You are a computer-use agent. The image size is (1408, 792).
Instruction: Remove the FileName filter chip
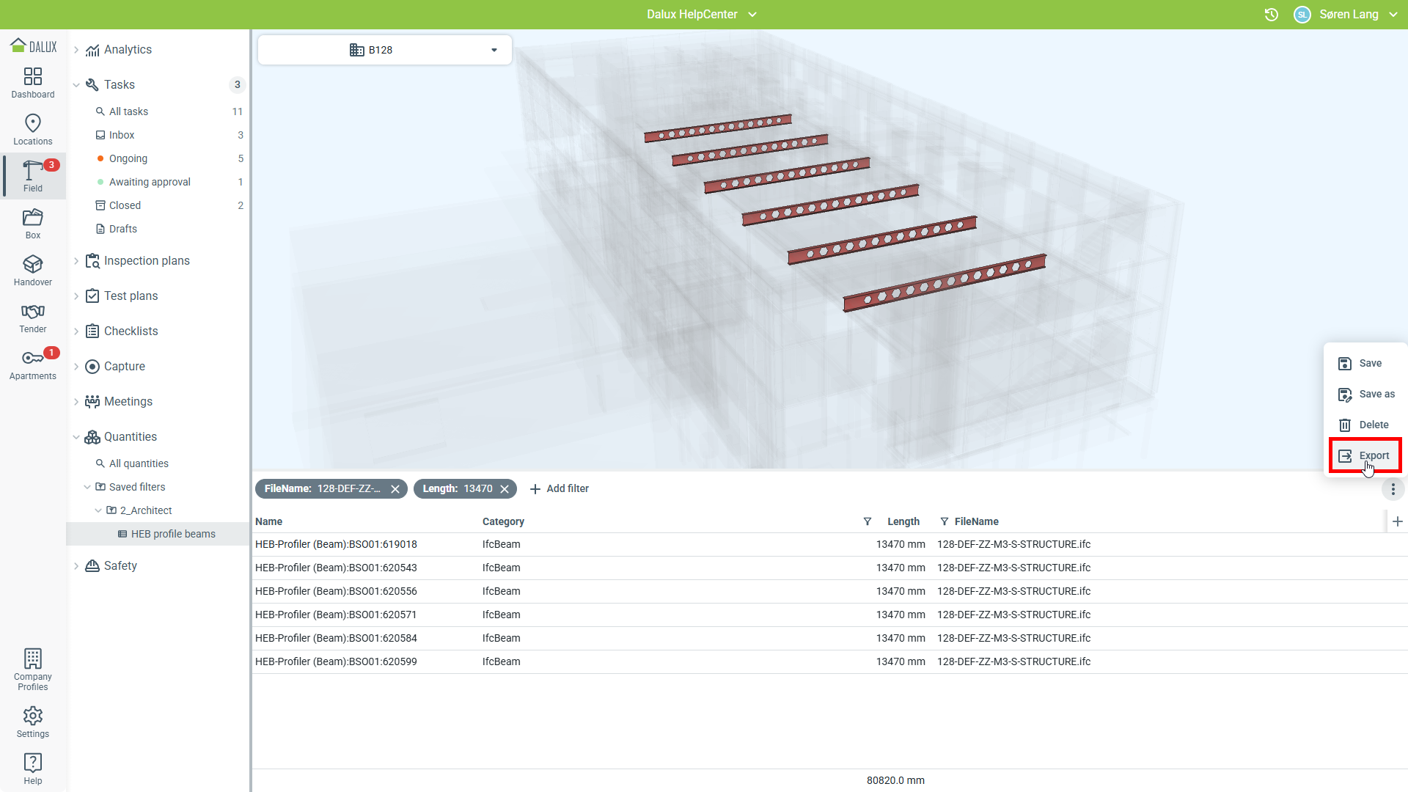tap(395, 489)
